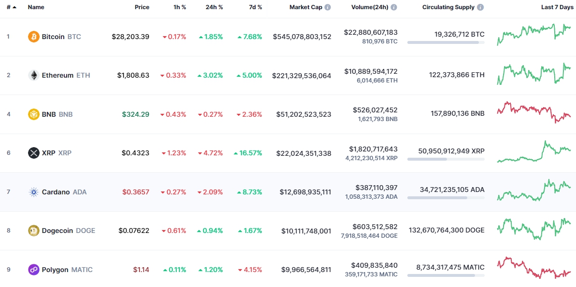Click the Bitcoin logo icon
This screenshot has width=576, height=287.
(33, 37)
